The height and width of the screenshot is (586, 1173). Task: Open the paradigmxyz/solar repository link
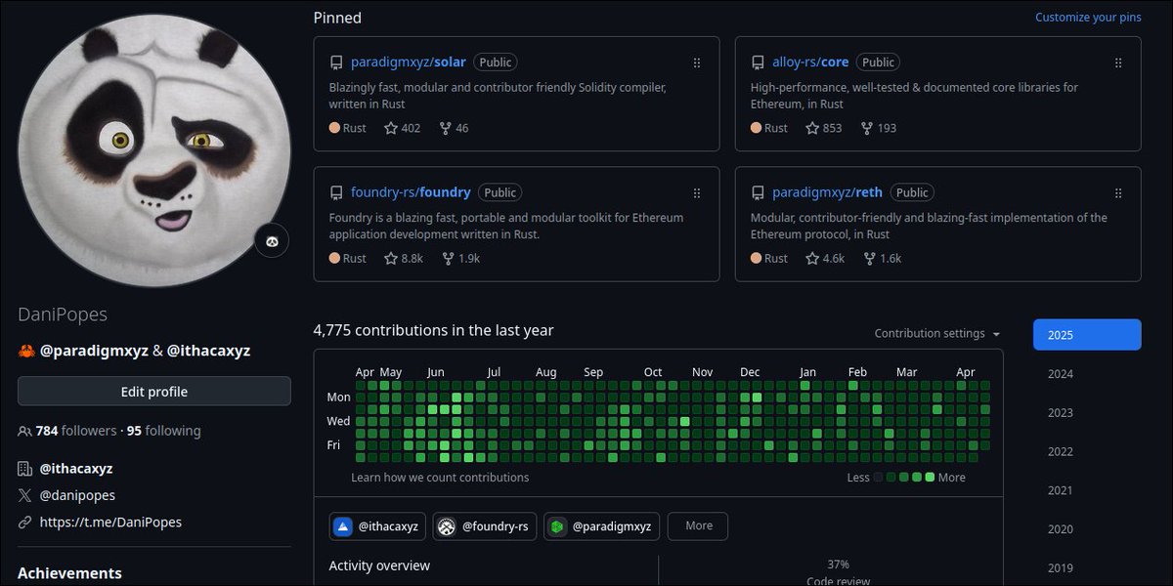(409, 63)
